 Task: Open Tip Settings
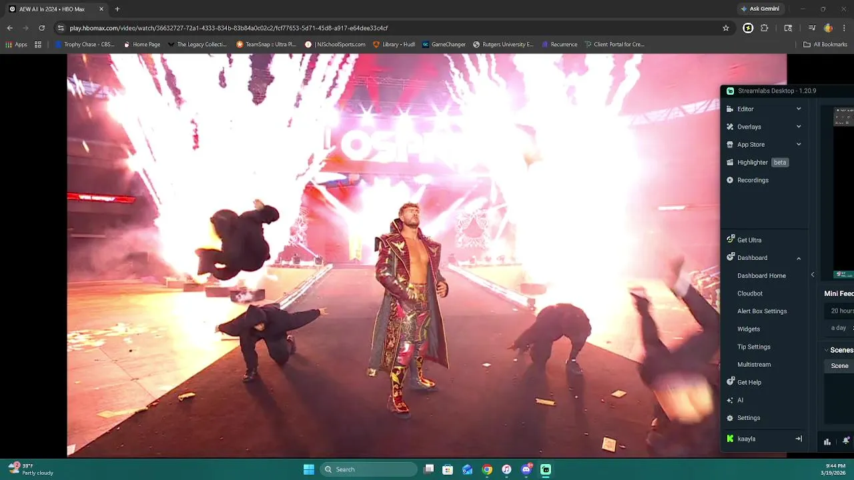[754, 347]
